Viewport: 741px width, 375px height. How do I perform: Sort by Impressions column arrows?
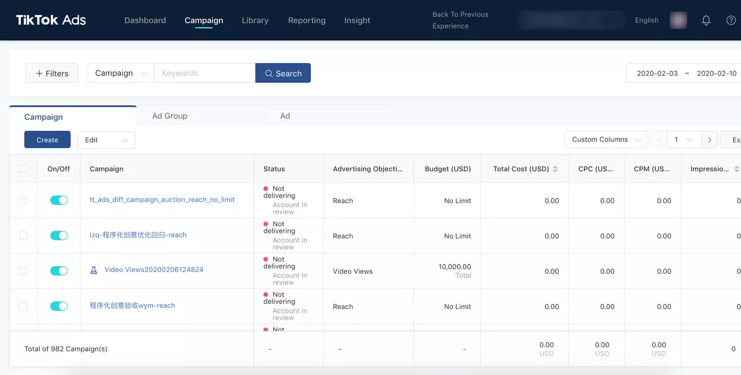pyautogui.click(x=736, y=169)
